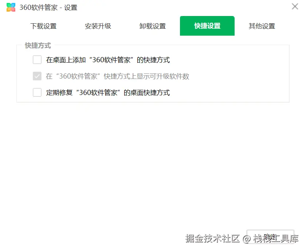The width and height of the screenshot is (306, 251).
Task: Click the 在桌面上添加“360软件管家”的快捷方式 label
Action: click(x=108, y=60)
